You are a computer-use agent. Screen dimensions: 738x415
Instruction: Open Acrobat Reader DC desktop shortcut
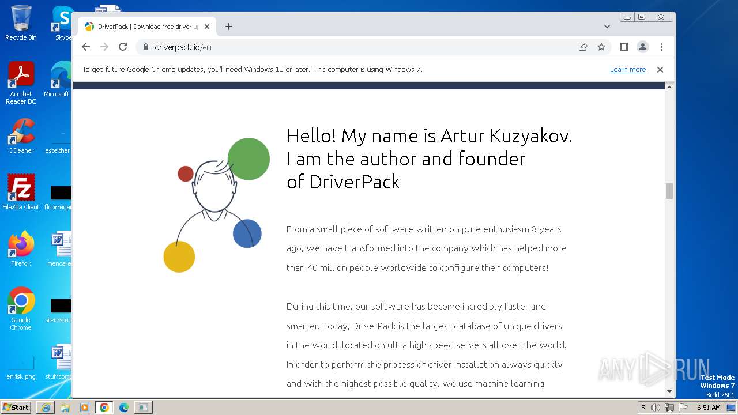click(21, 84)
